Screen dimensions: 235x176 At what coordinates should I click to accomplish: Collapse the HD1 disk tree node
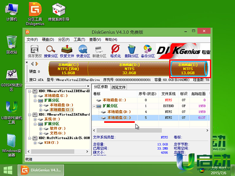pos(29,115)
